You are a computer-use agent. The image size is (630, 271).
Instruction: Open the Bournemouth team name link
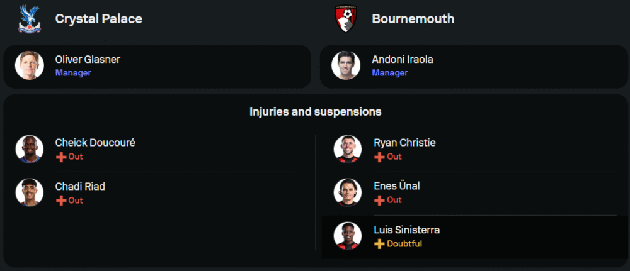coord(413,19)
